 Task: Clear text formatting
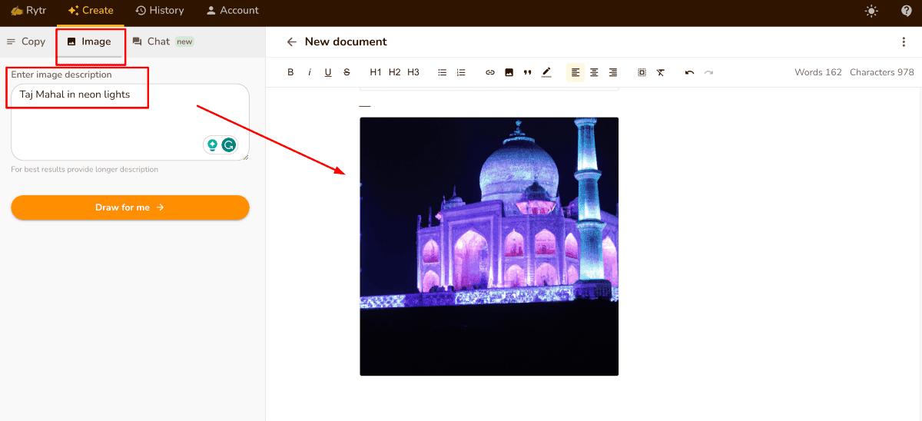point(661,72)
